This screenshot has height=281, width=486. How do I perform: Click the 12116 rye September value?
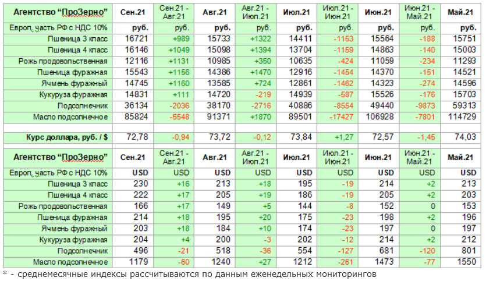[x=133, y=61]
